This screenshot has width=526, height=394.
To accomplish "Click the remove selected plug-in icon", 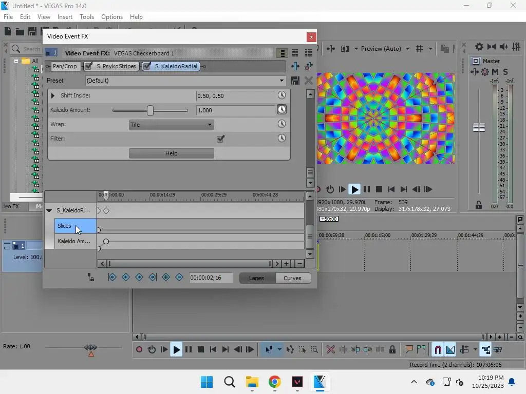I will (x=309, y=66).
